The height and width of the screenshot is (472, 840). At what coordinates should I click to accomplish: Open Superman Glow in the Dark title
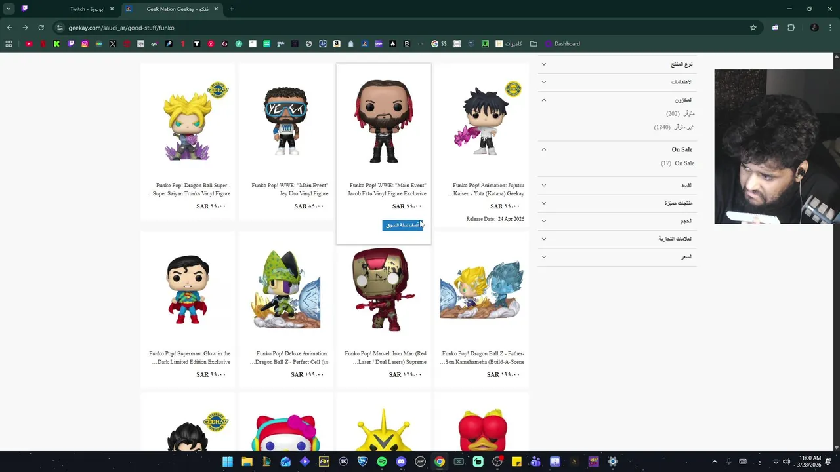(190, 358)
